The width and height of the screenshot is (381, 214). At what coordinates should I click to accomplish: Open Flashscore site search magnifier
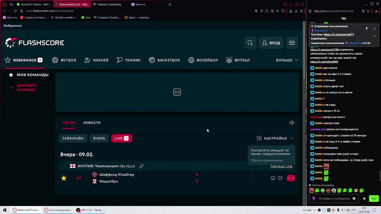[x=250, y=43]
